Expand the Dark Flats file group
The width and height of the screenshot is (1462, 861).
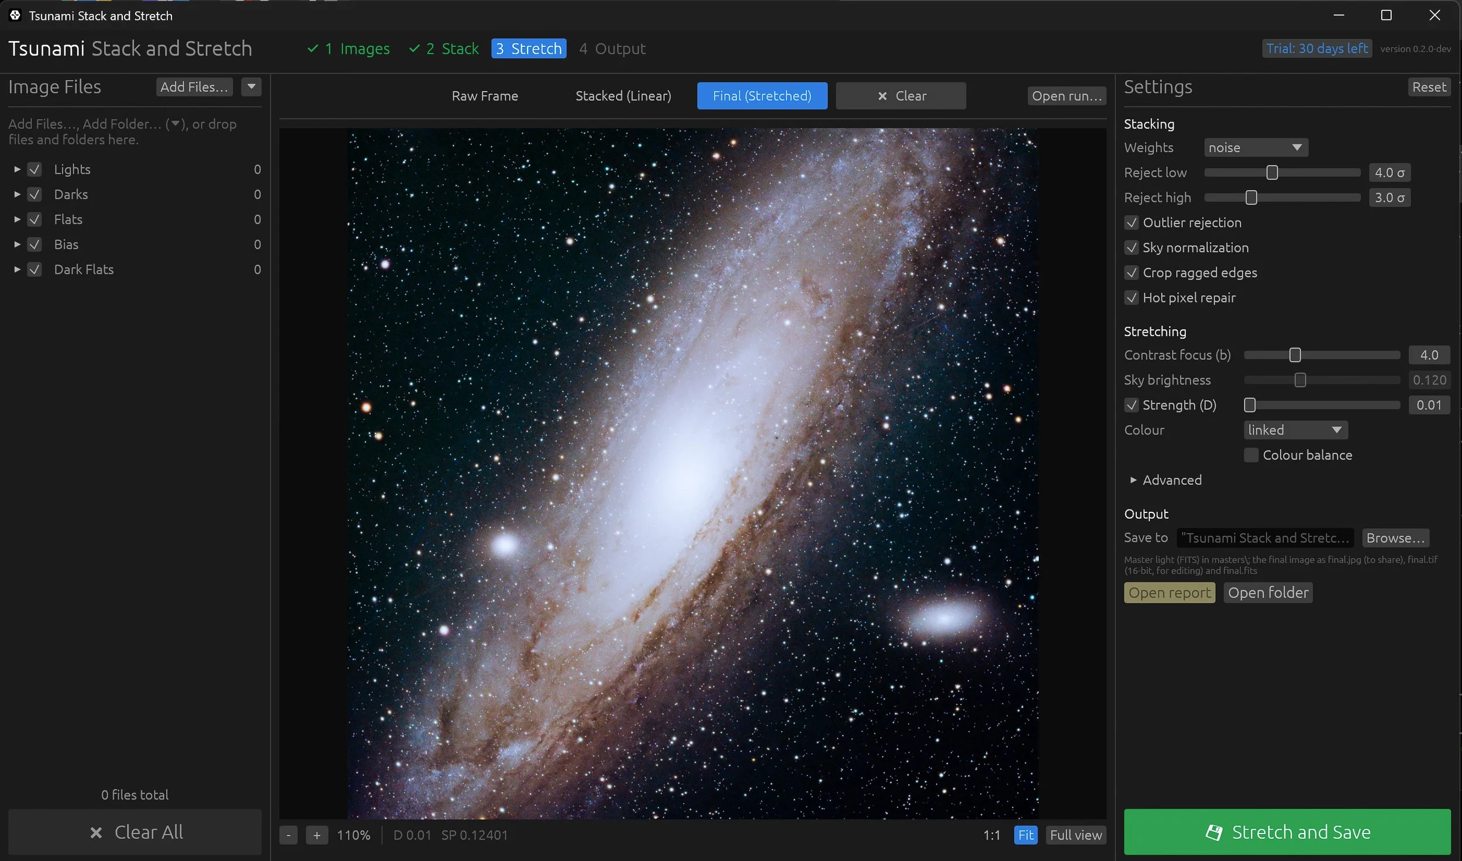point(18,270)
